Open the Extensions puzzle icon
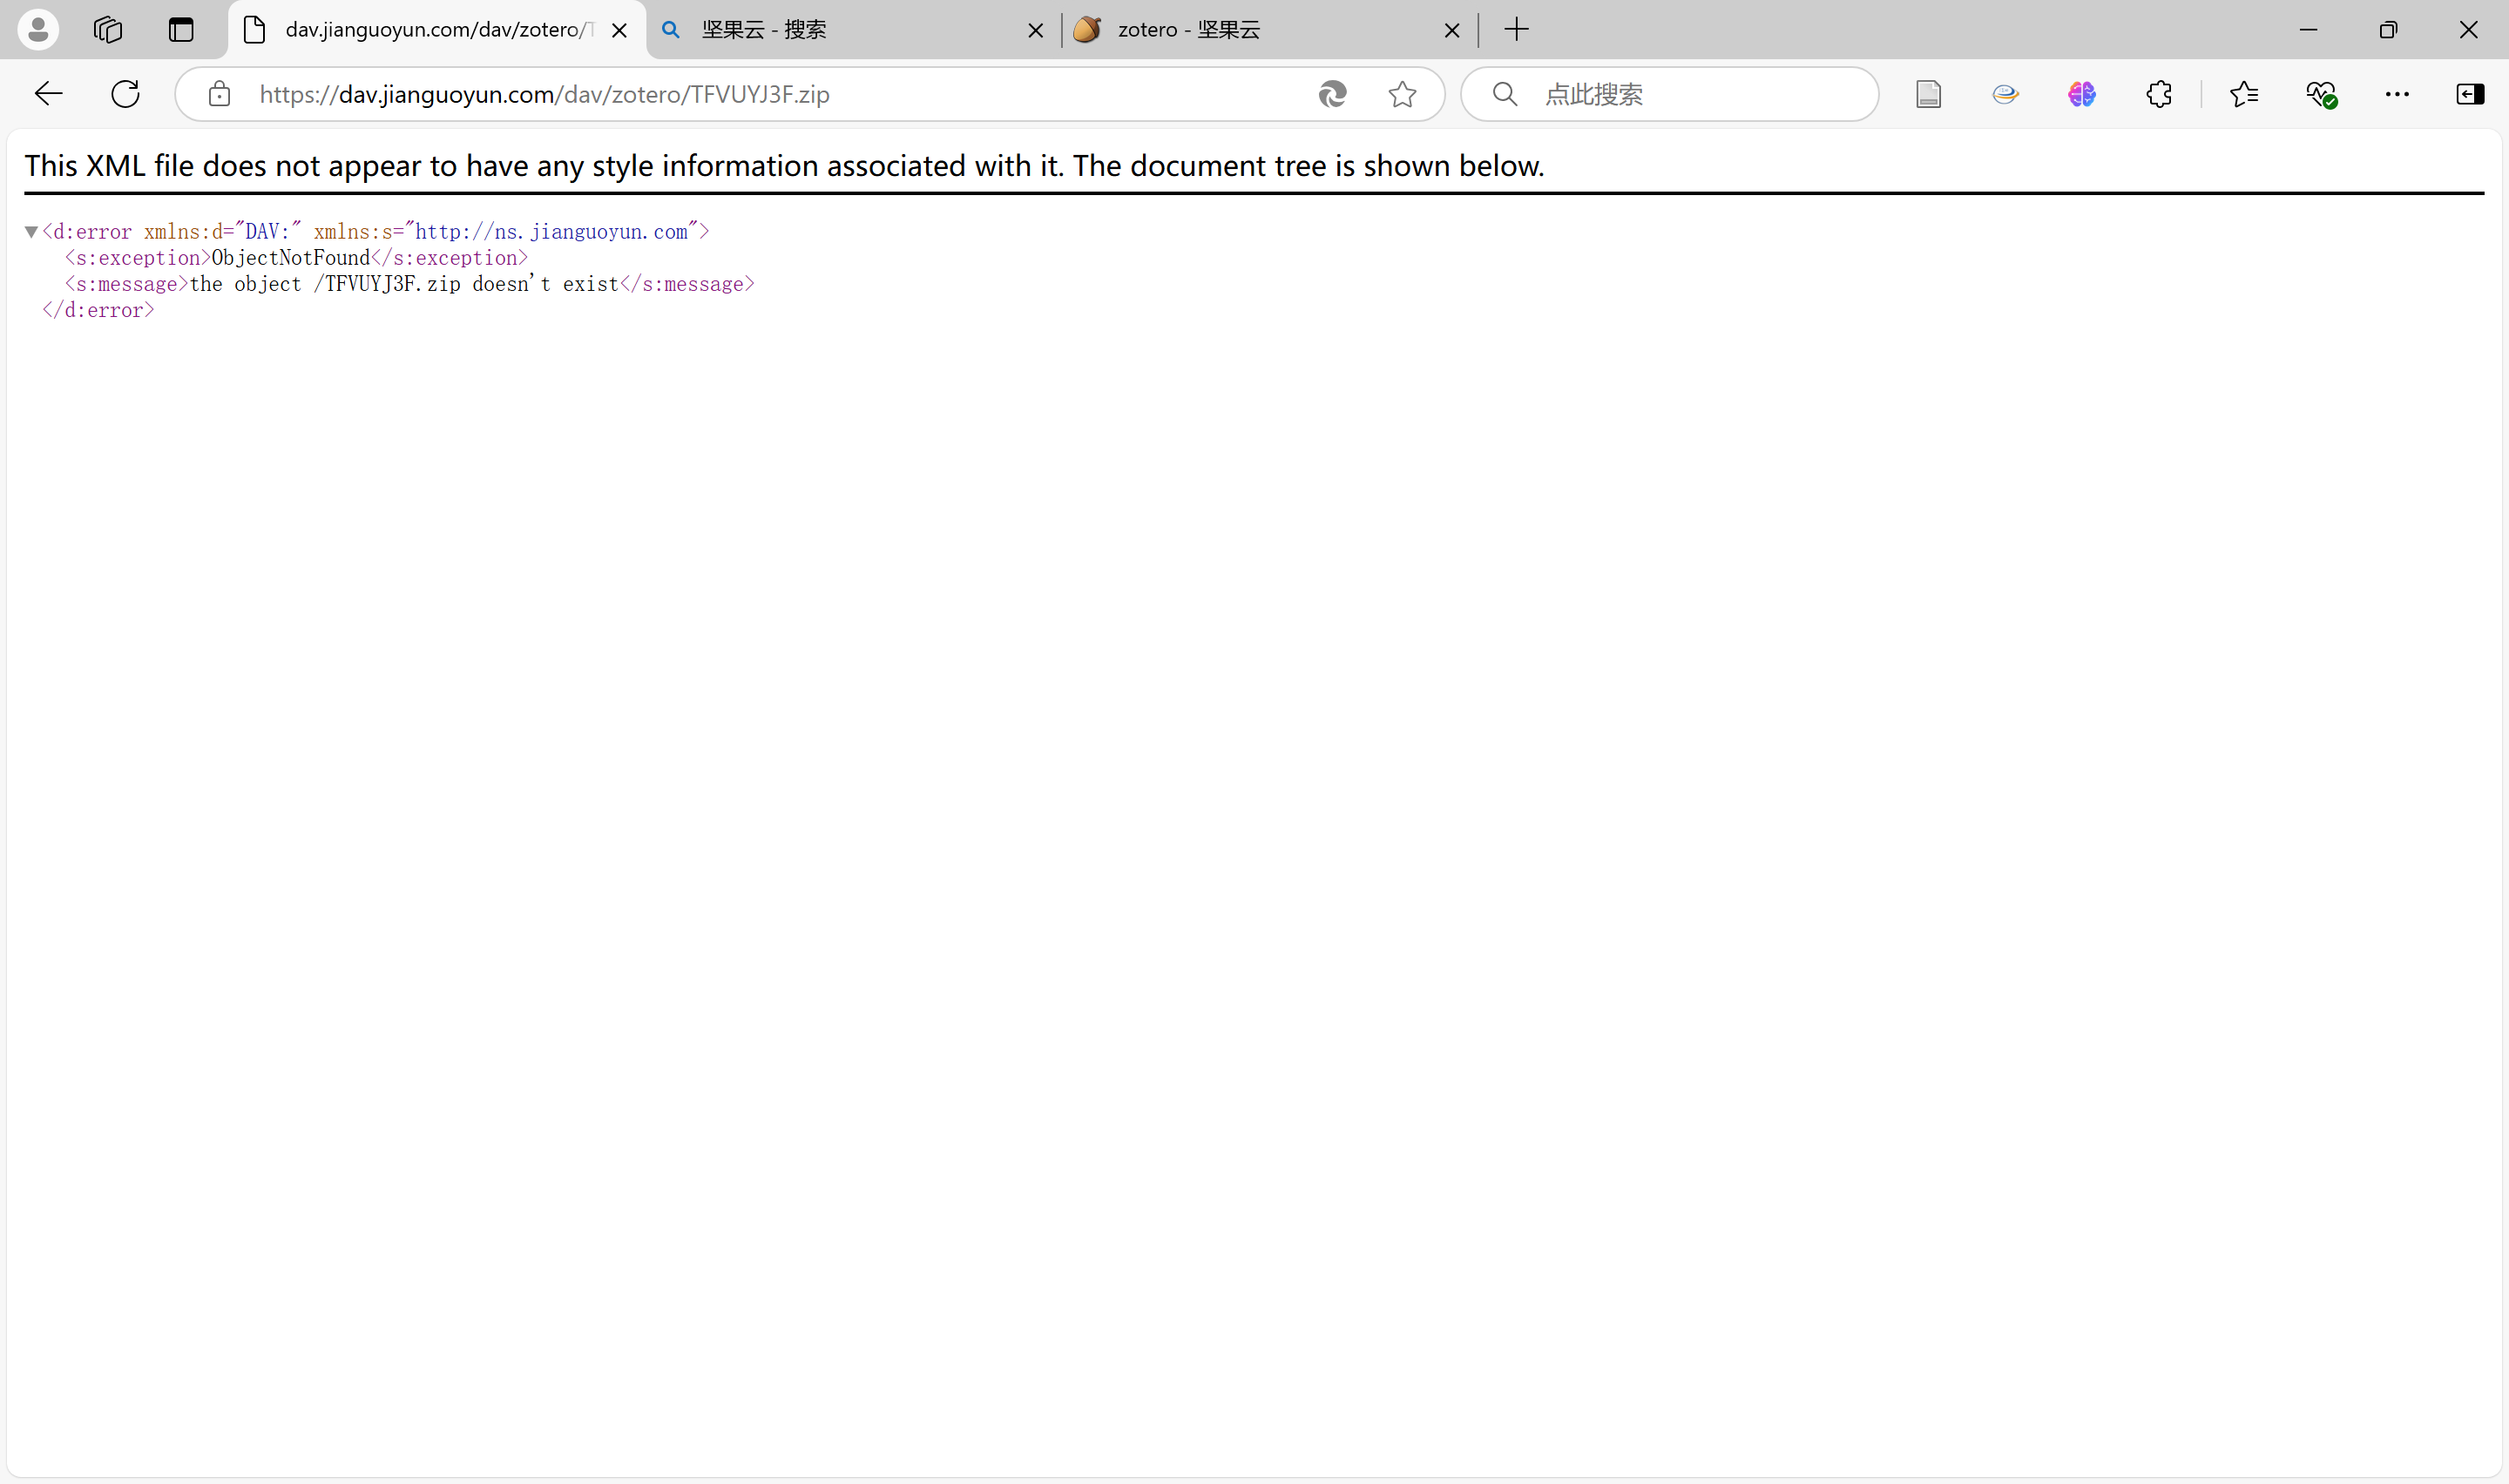The image size is (2509, 1484). click(x=2159, y=94)
